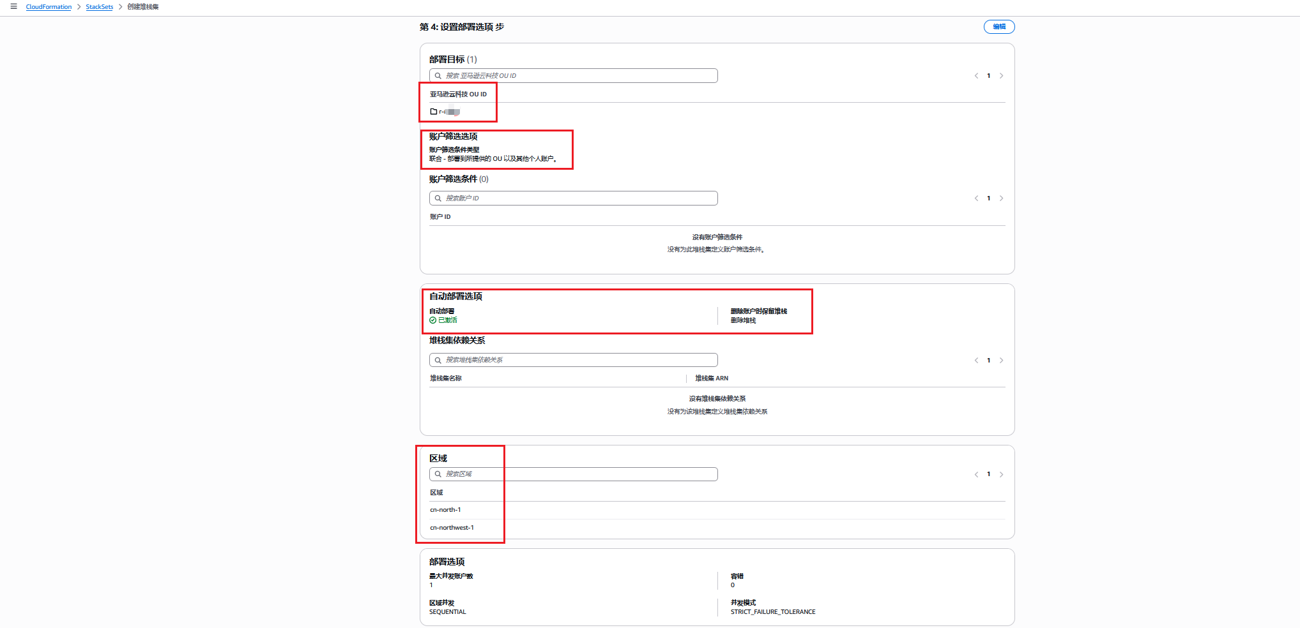Click the magnifier icon in 部署目标 search
Viewport: 1300px width, 628px height.
439,75
